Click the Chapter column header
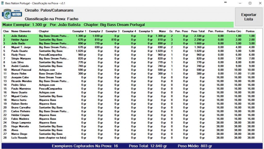The image size is (264, 149). (x=54, y=31)
